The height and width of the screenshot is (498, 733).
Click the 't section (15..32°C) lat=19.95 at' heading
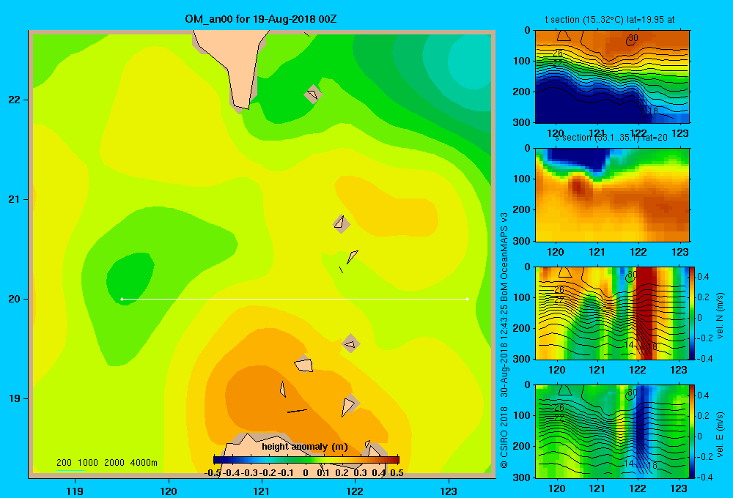coord(610,20)
